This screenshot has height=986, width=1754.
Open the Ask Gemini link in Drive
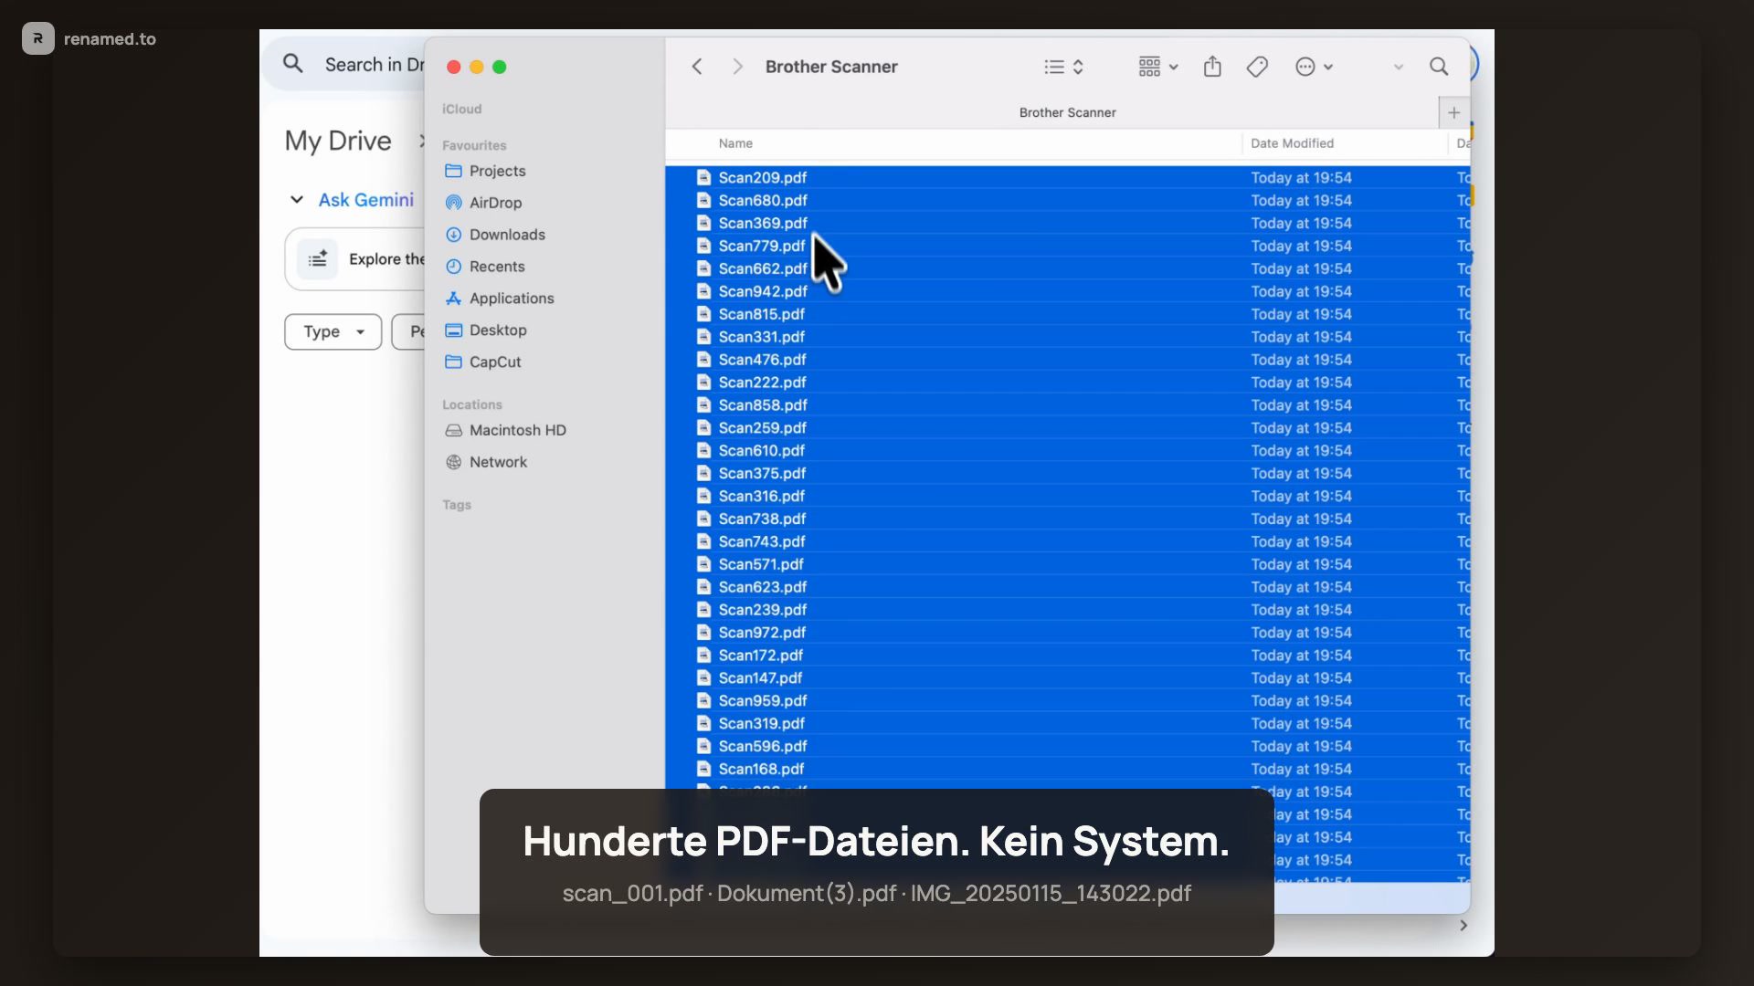365,199
